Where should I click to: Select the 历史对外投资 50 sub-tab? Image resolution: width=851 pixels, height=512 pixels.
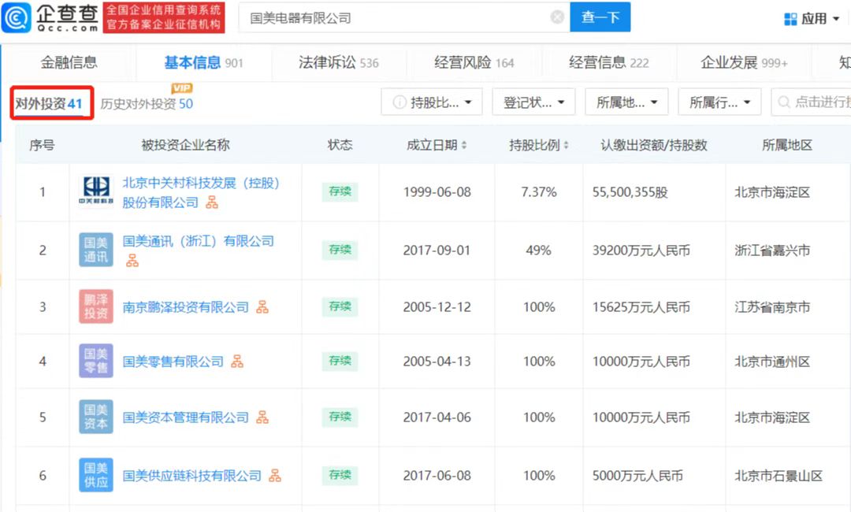(147, 104)
